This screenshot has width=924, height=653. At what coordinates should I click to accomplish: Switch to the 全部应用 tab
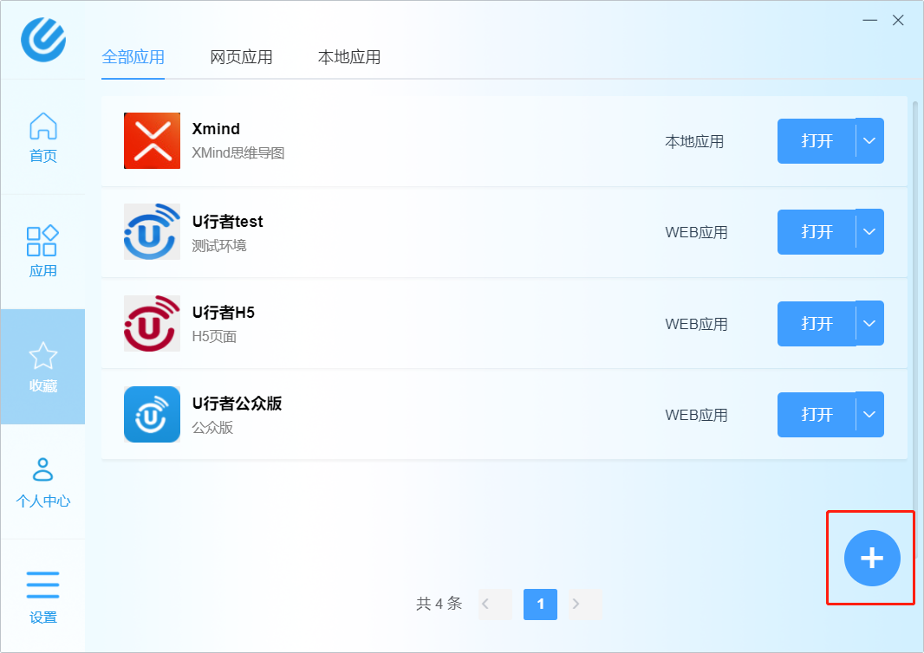pos(133,57)
